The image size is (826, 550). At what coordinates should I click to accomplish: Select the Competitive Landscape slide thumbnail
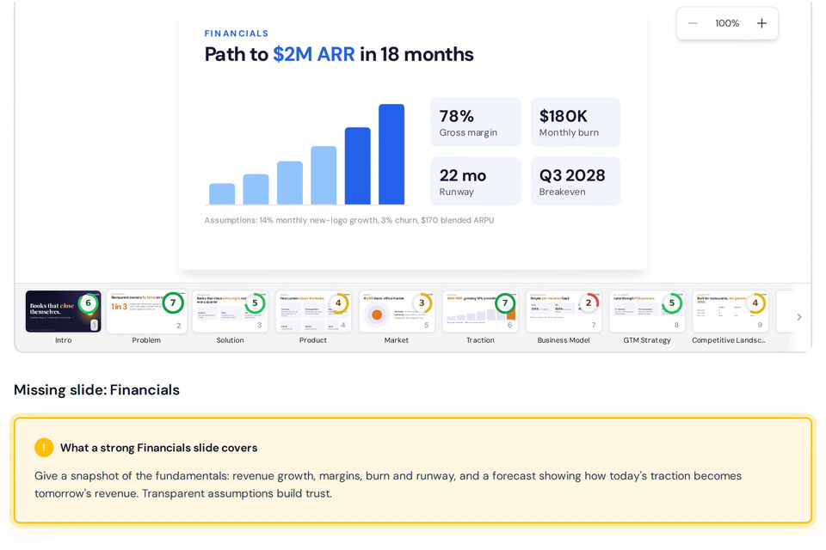[x=730, y=311]
